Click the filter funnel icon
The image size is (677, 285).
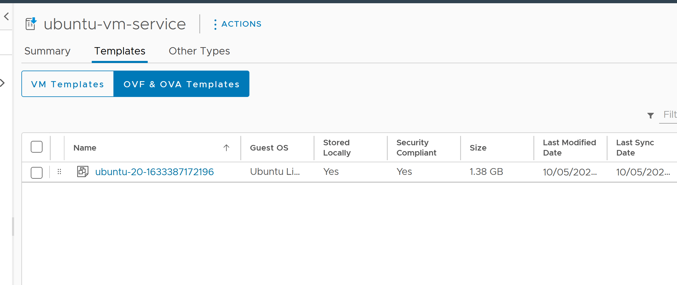650,115
